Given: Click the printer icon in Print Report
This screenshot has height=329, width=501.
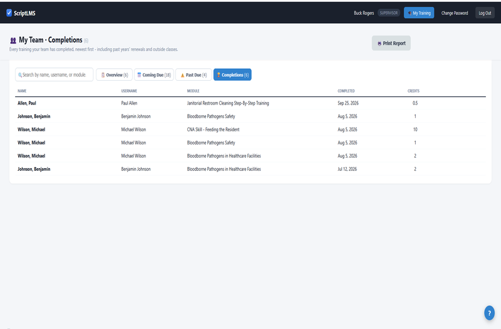Looking at the screenshot, I should coord(380,44).
